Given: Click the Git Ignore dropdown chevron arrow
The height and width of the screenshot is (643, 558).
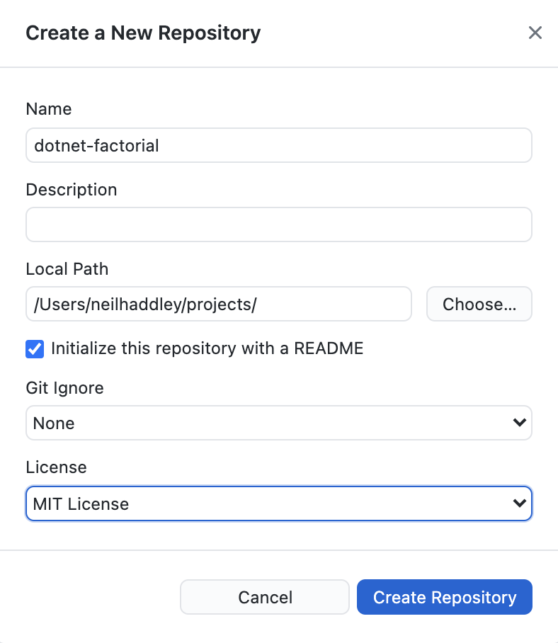Looking at the screenshot, I should [x=519, y=423].
